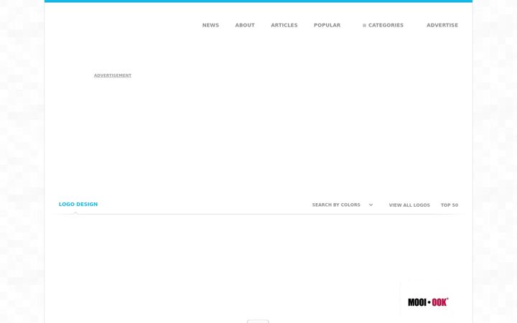Open the SEARCH BY COLORS dropdown

pos(343,205)
